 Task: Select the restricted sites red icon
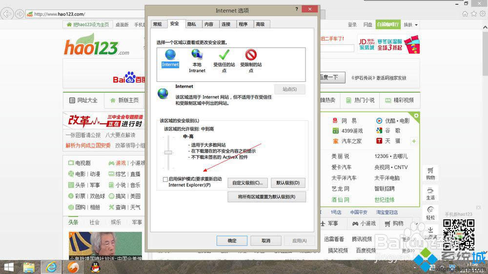point(251,55)
